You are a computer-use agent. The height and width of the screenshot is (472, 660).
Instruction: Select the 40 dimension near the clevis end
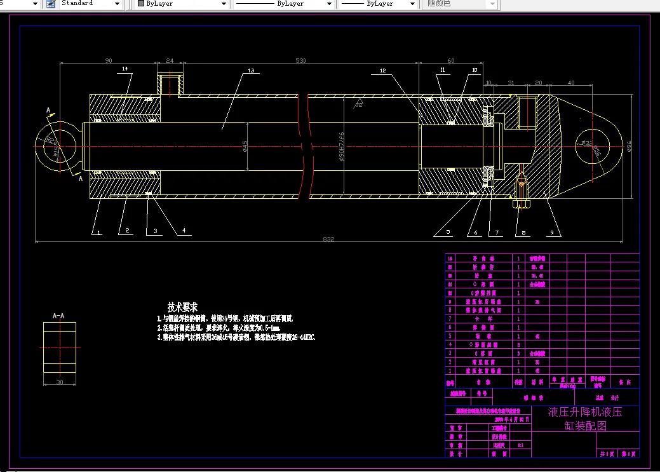571,83
